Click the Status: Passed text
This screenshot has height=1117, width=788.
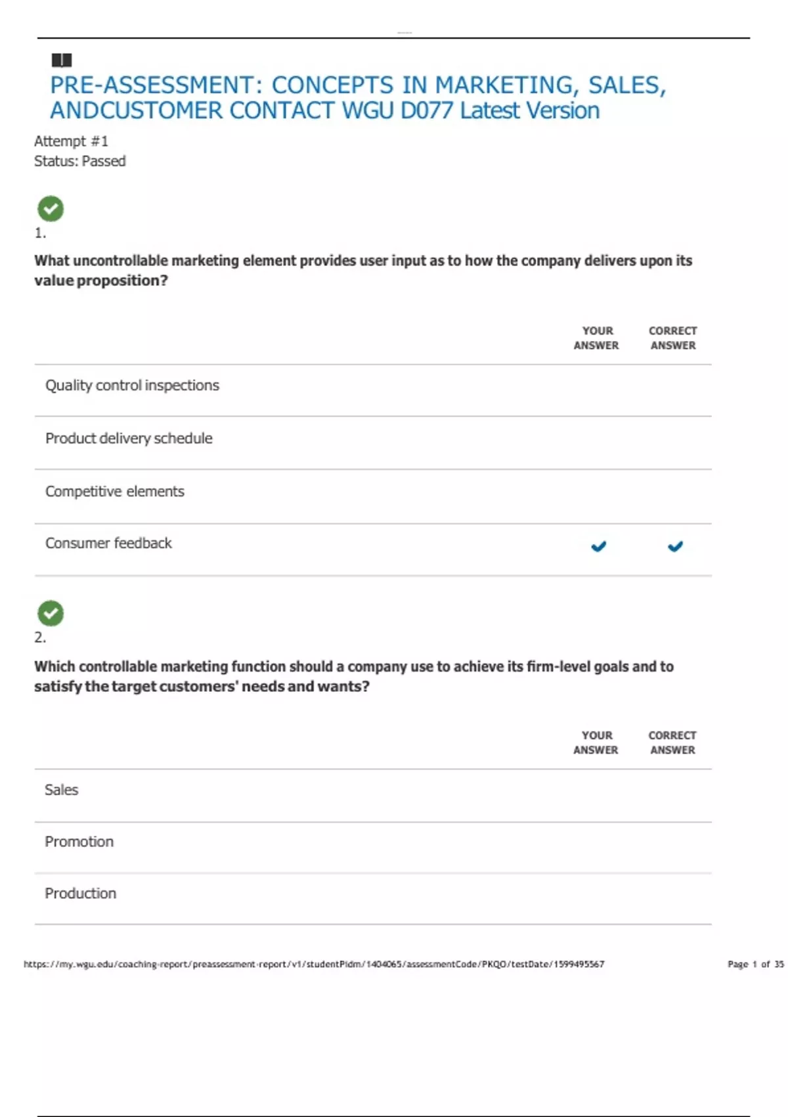coord(80,161)
